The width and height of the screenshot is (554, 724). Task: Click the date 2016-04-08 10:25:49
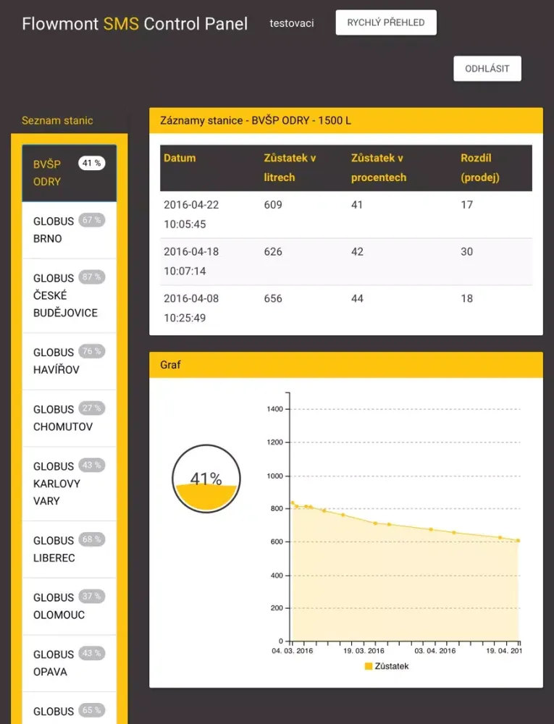[191, 308]
